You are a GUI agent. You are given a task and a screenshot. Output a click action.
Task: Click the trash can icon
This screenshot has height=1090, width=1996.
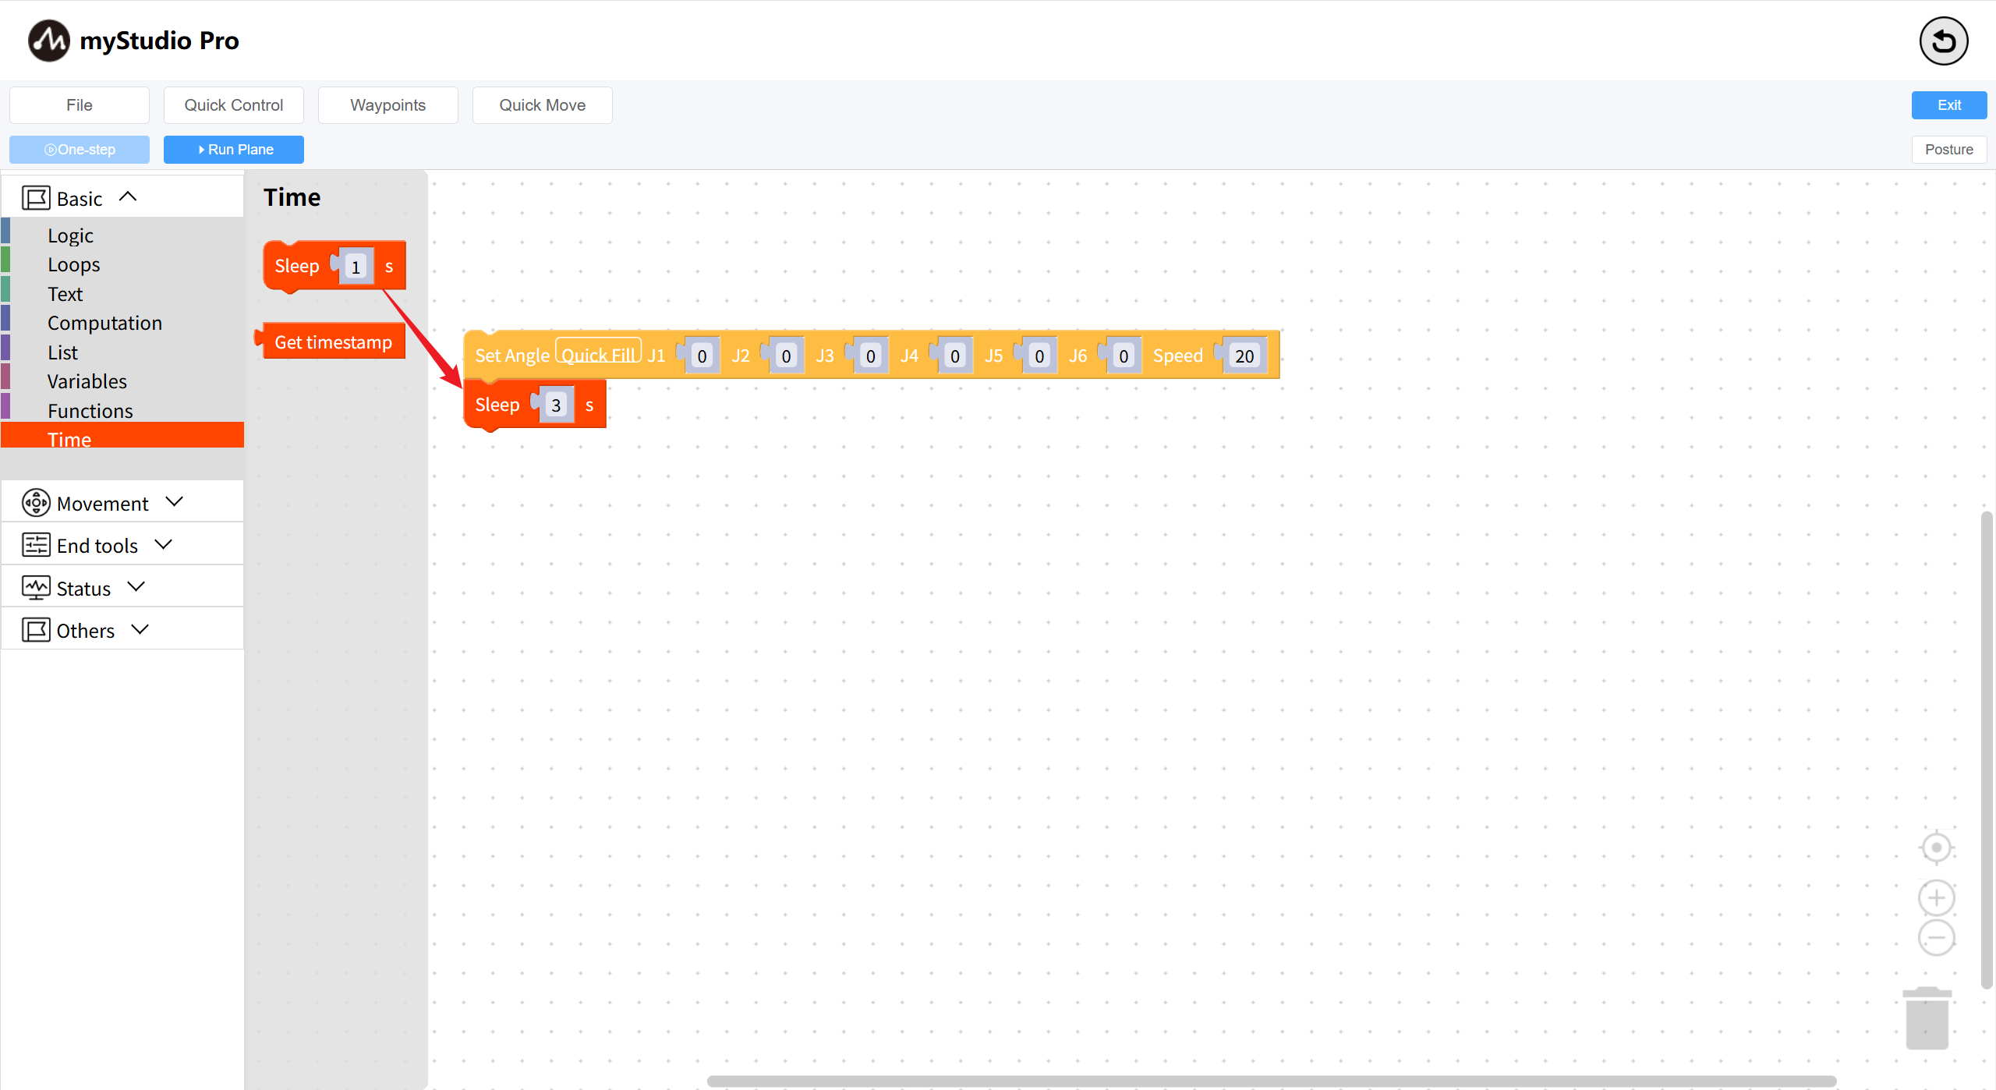point(1927,1018)
